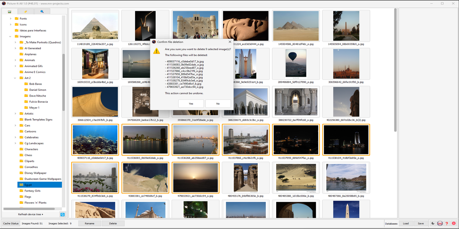Switch to the tags tab icon

[26, 11]
